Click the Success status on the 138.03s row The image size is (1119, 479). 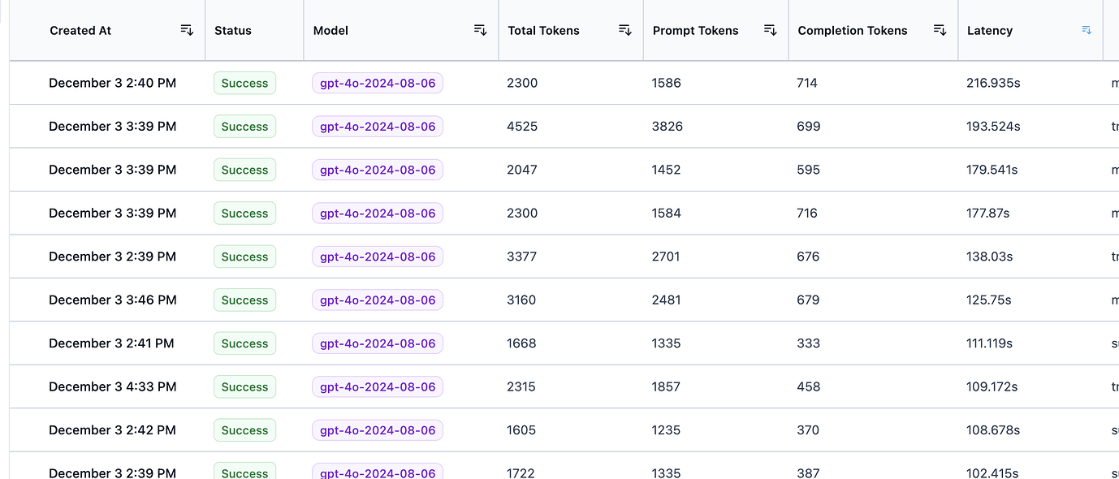[x=244, y=257]
